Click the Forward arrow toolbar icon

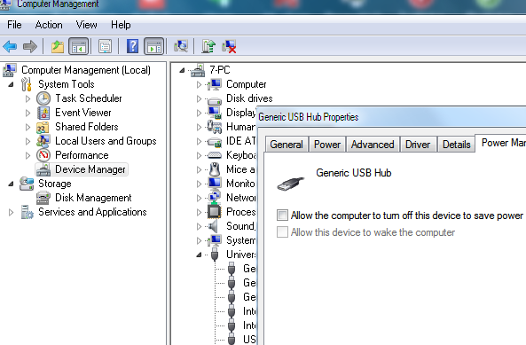coord(30,46)
